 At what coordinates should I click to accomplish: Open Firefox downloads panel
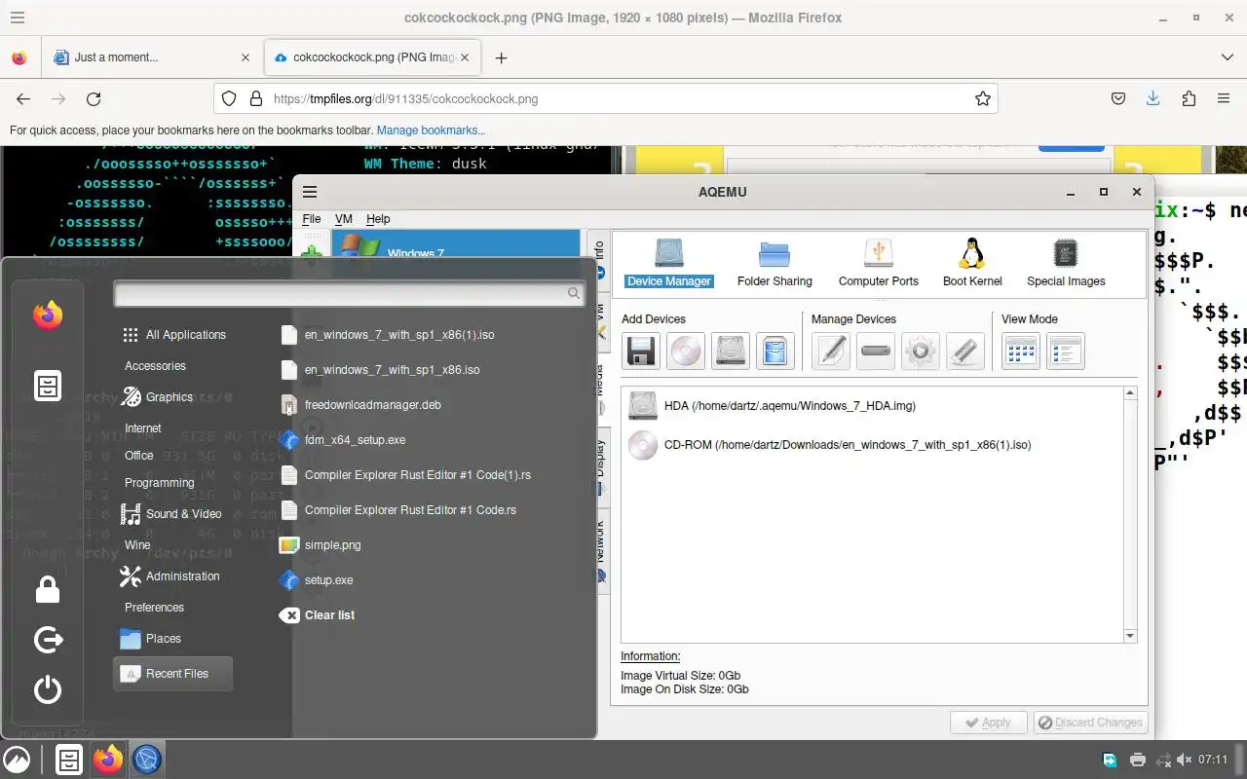point(1153,98)
